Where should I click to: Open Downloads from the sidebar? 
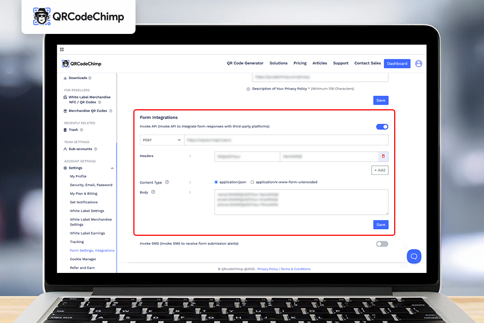(77, 78)
